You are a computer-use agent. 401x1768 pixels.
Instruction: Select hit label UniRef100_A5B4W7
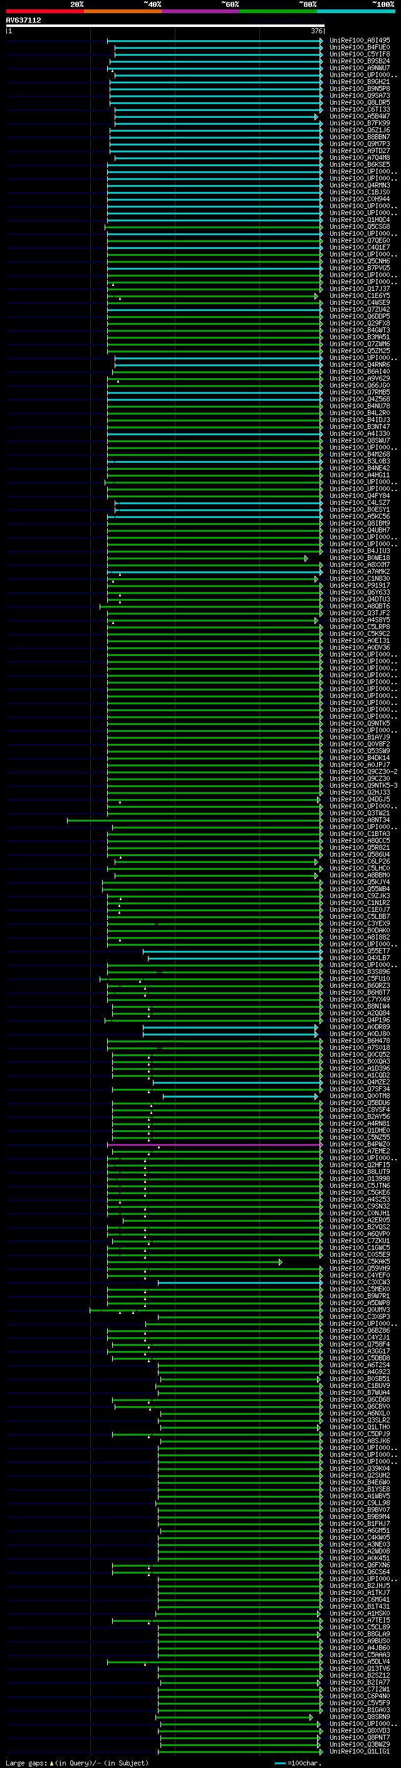[360, 116]
